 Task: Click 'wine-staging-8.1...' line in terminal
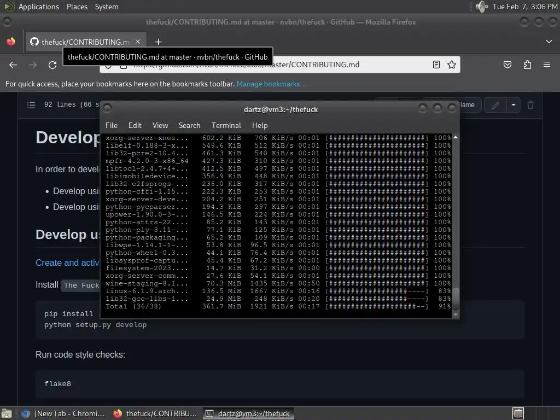pos(278,283)
